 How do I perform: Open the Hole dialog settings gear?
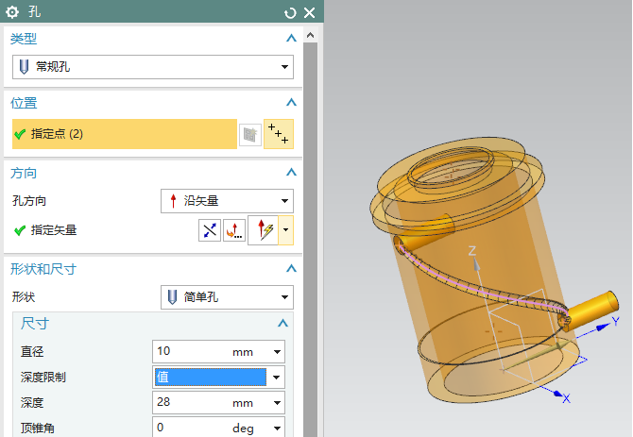coord(14,12)
